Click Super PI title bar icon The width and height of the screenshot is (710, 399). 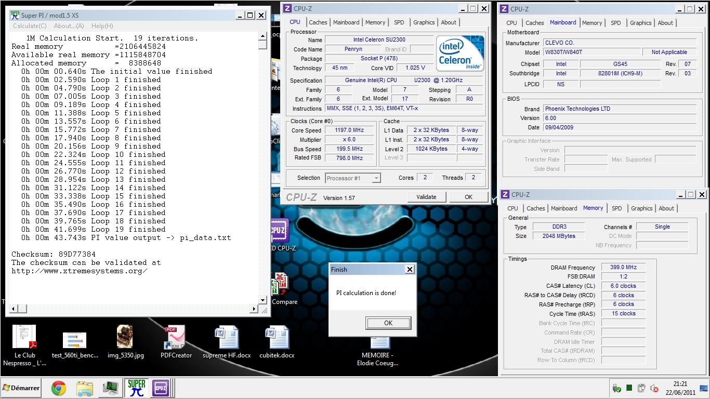click(x=15, y=15)
